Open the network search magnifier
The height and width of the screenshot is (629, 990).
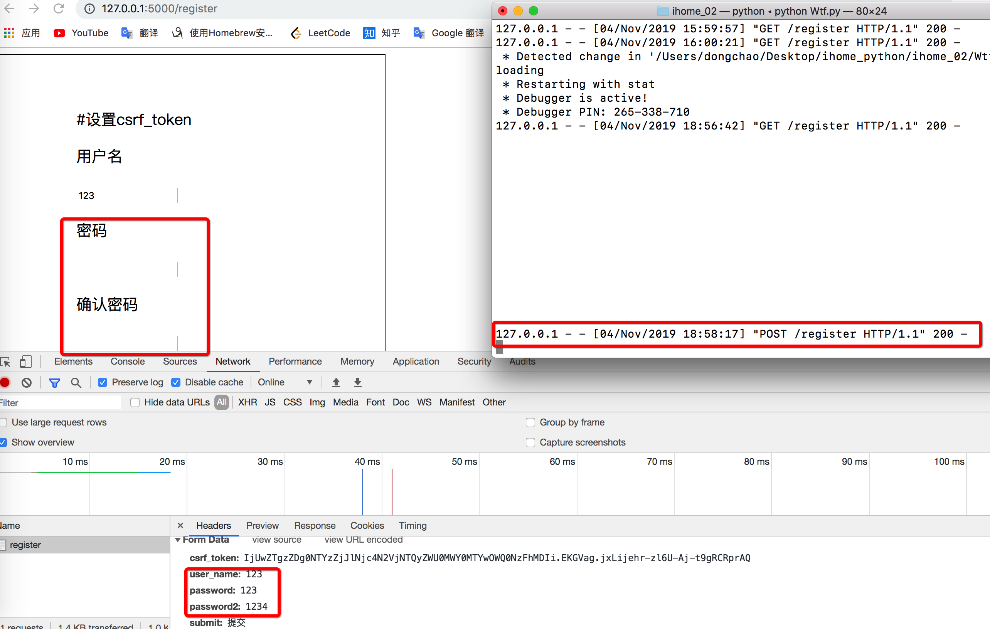(x=76, y=383)
